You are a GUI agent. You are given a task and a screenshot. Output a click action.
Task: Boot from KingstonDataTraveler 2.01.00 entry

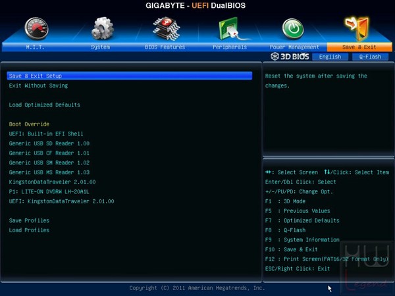click(x=52, y=182)
